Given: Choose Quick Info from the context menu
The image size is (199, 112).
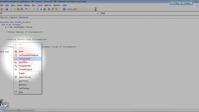Looking at the screenshot, I should click(28, 62).
